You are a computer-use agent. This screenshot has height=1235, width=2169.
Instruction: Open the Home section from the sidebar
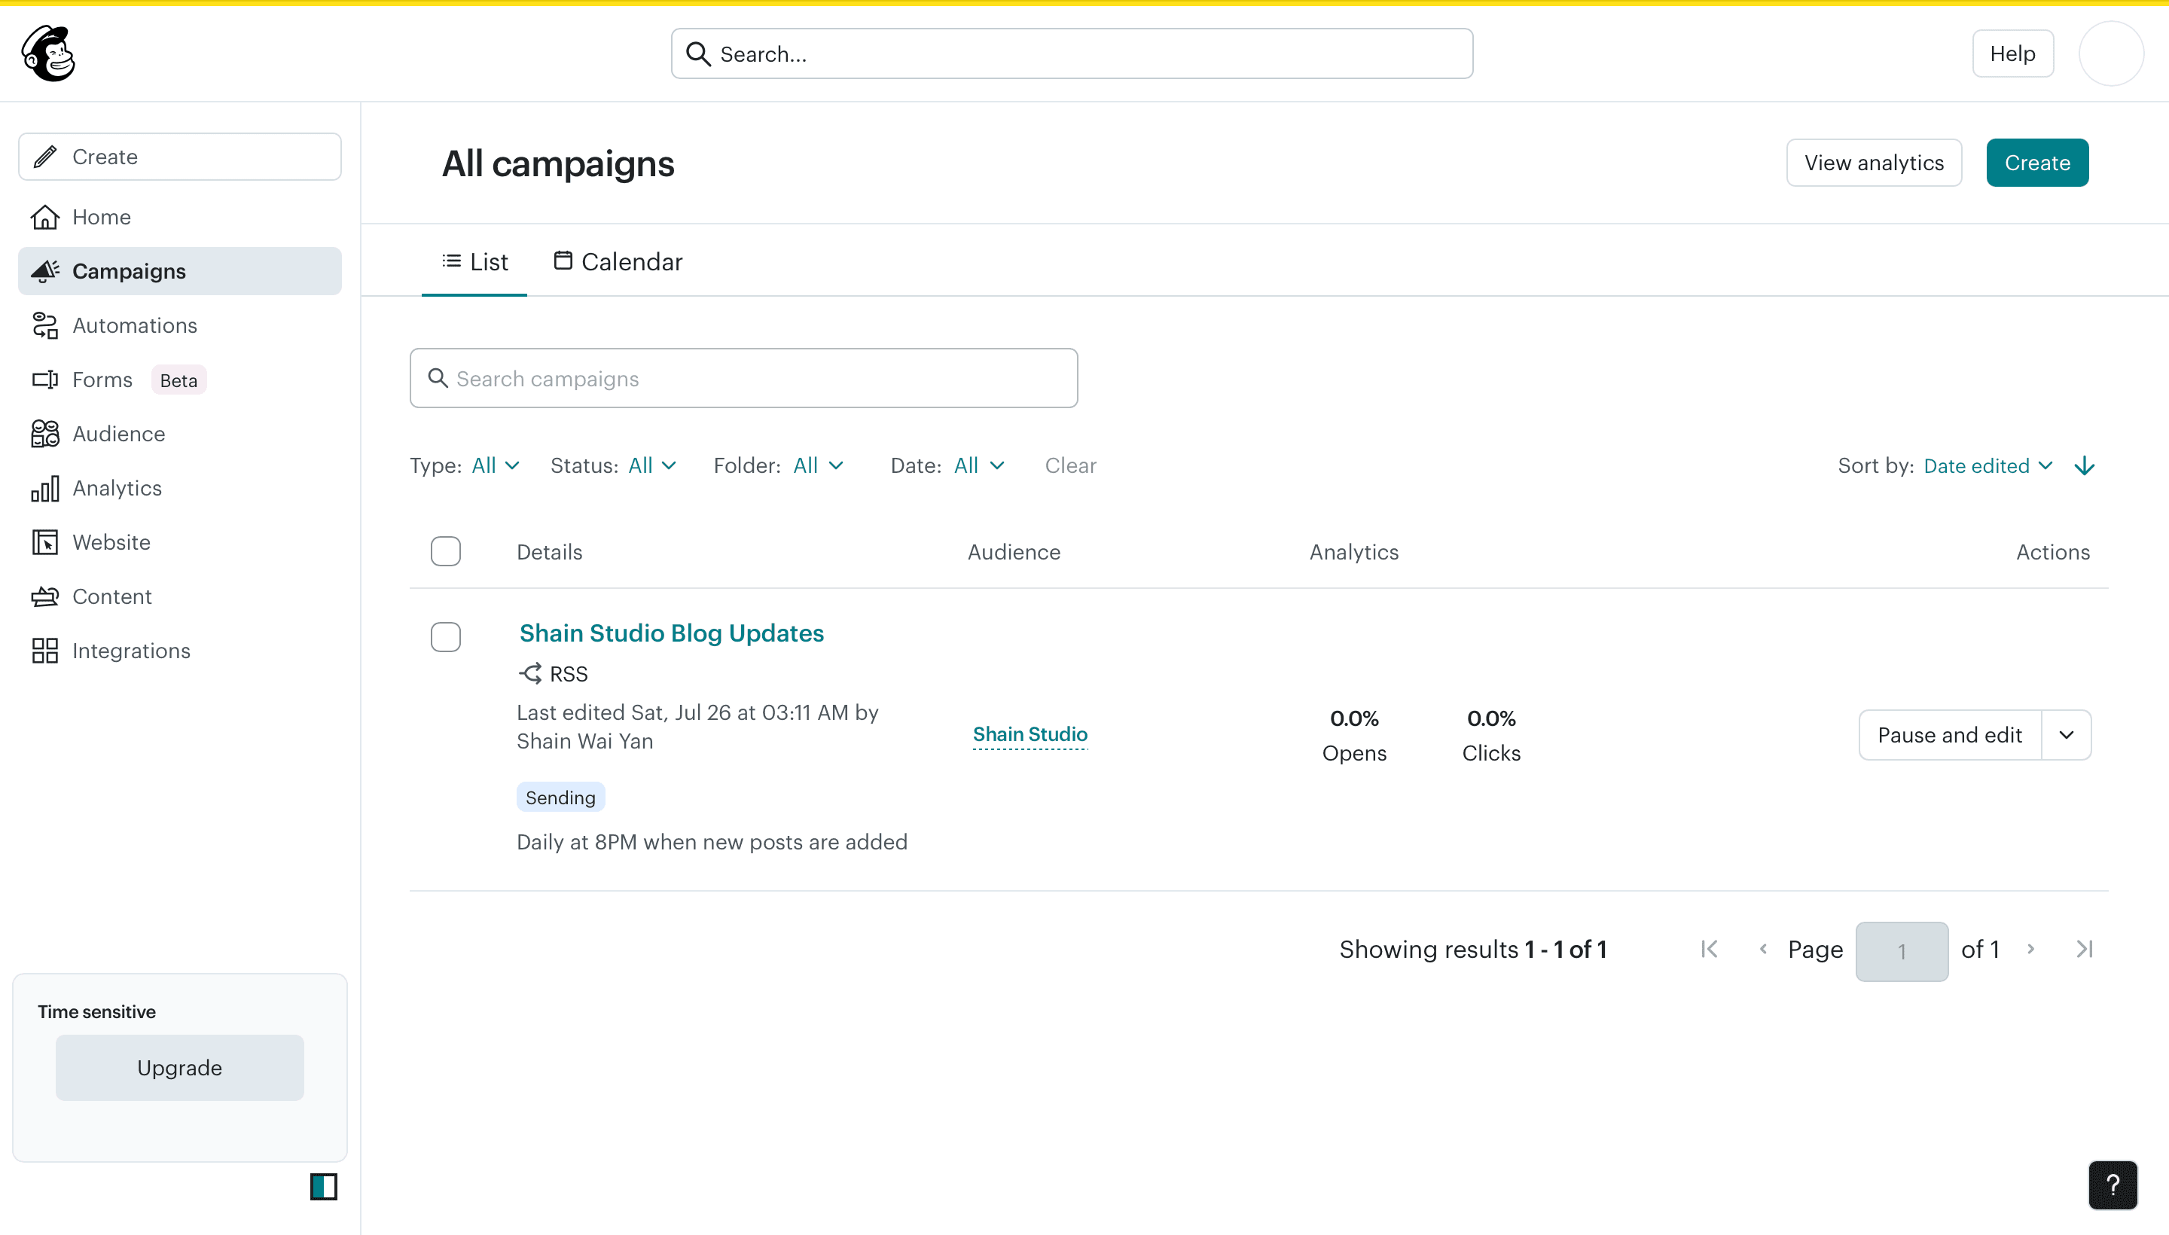[101, 217]
